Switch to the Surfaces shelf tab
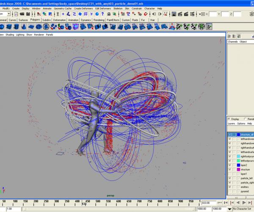The height and width of the screenshot is (212, 254). click(23, 20)
